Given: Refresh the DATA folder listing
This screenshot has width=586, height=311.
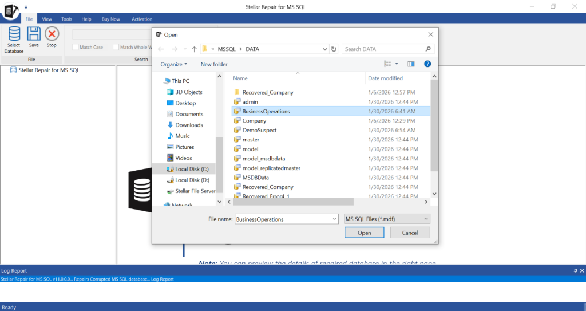Looking at the screenshot, I should point(334,49).
